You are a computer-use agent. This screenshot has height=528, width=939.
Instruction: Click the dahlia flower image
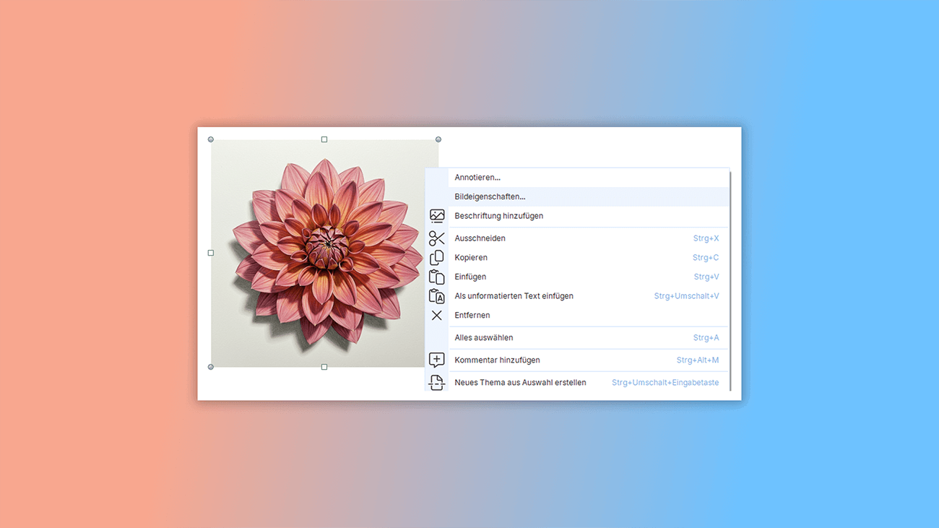[x=325, y=253]
